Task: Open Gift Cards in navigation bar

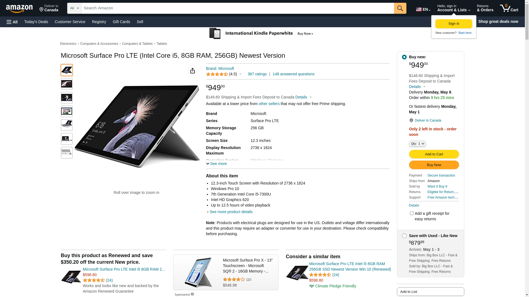Action: tap(121, 22)
